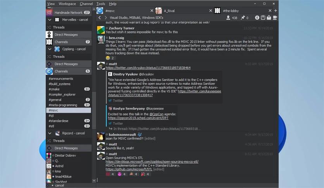Click the Ripcord workspace logo icon
This screenshot has height=188, width=324.
click(57, 133)
